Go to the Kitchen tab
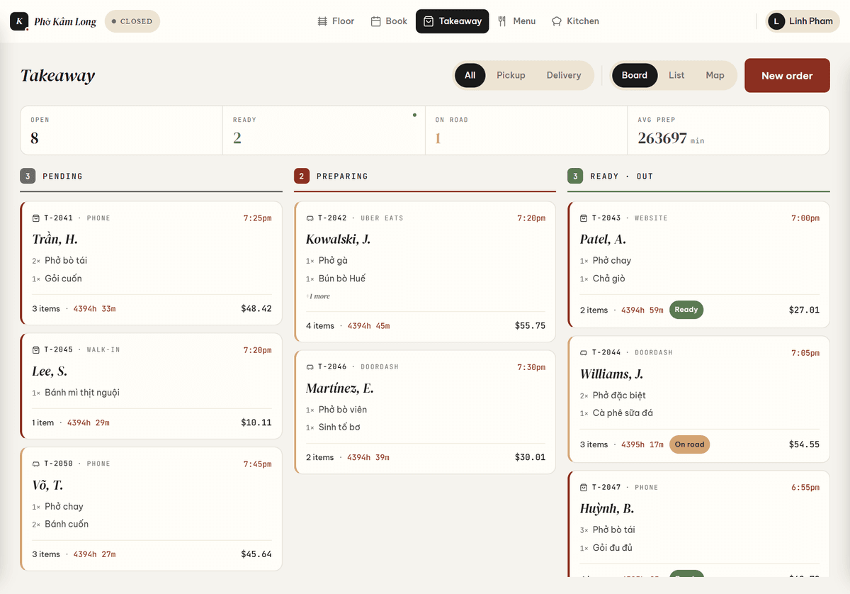This screenshot has width=850, height=594. pos(575,21)
